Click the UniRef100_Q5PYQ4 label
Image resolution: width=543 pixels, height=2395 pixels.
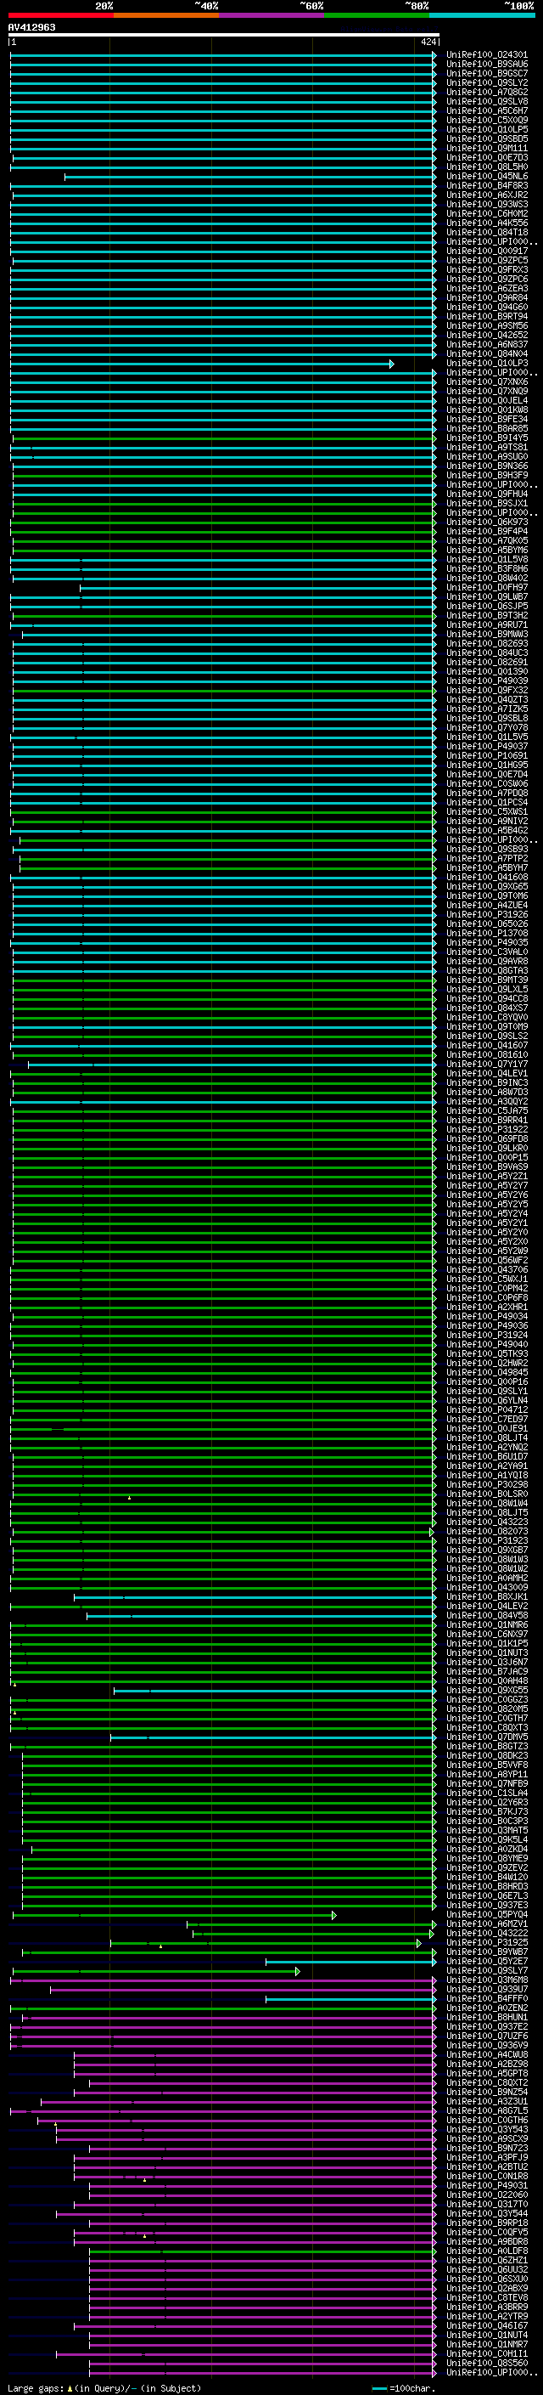coord(486,1915)
